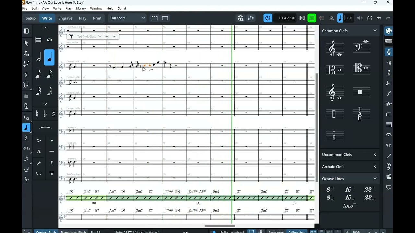415x233 pixels.
Task: Show longer note durations with up chevron
Action: click(45, 28)
